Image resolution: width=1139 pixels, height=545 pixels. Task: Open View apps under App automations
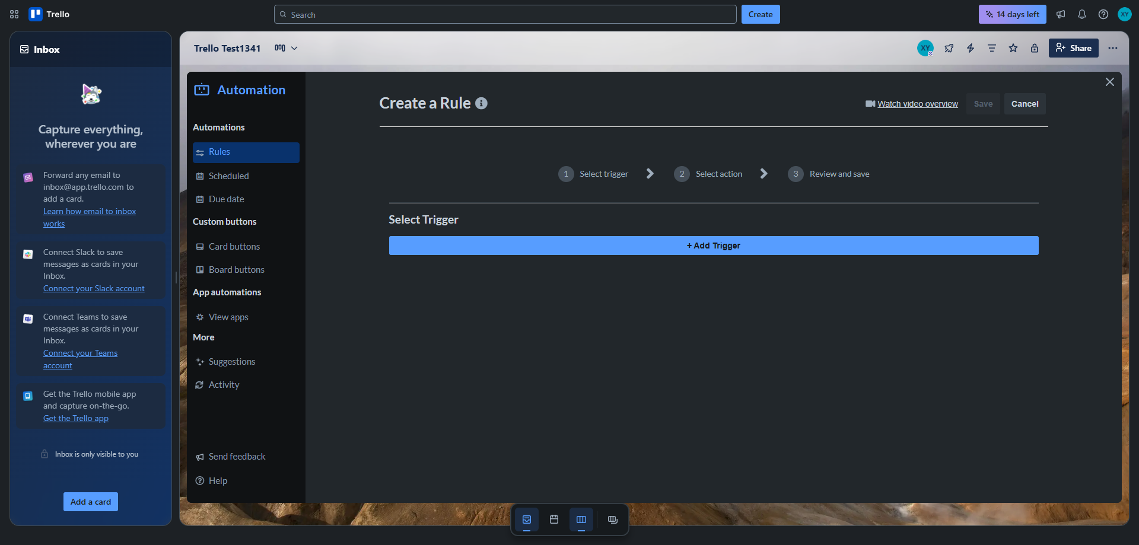(246, 317)
